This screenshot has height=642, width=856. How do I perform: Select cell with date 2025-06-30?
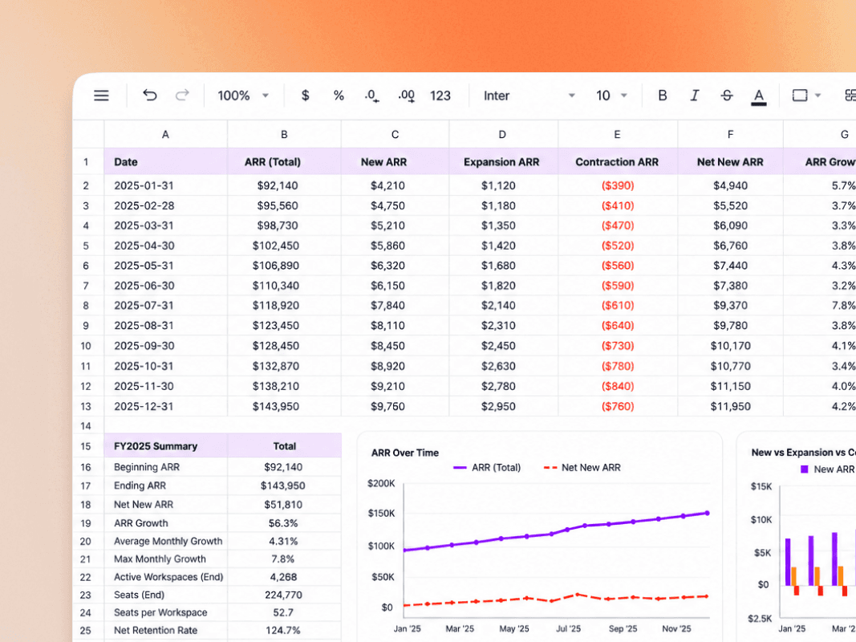pos(165,286)
